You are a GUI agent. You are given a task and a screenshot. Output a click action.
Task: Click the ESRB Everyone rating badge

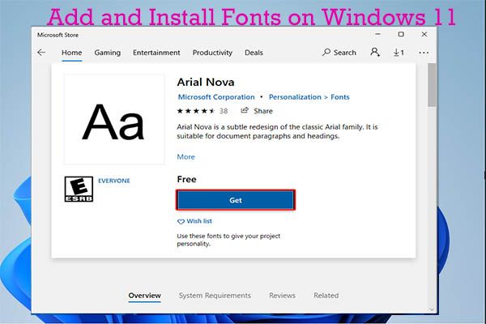tap(79, 189)
